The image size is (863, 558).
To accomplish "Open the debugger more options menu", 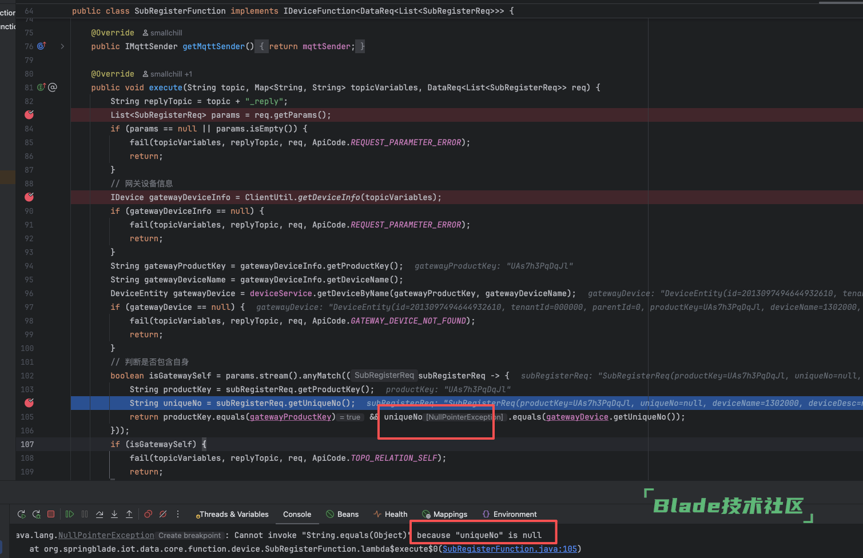I will [178, 514].
